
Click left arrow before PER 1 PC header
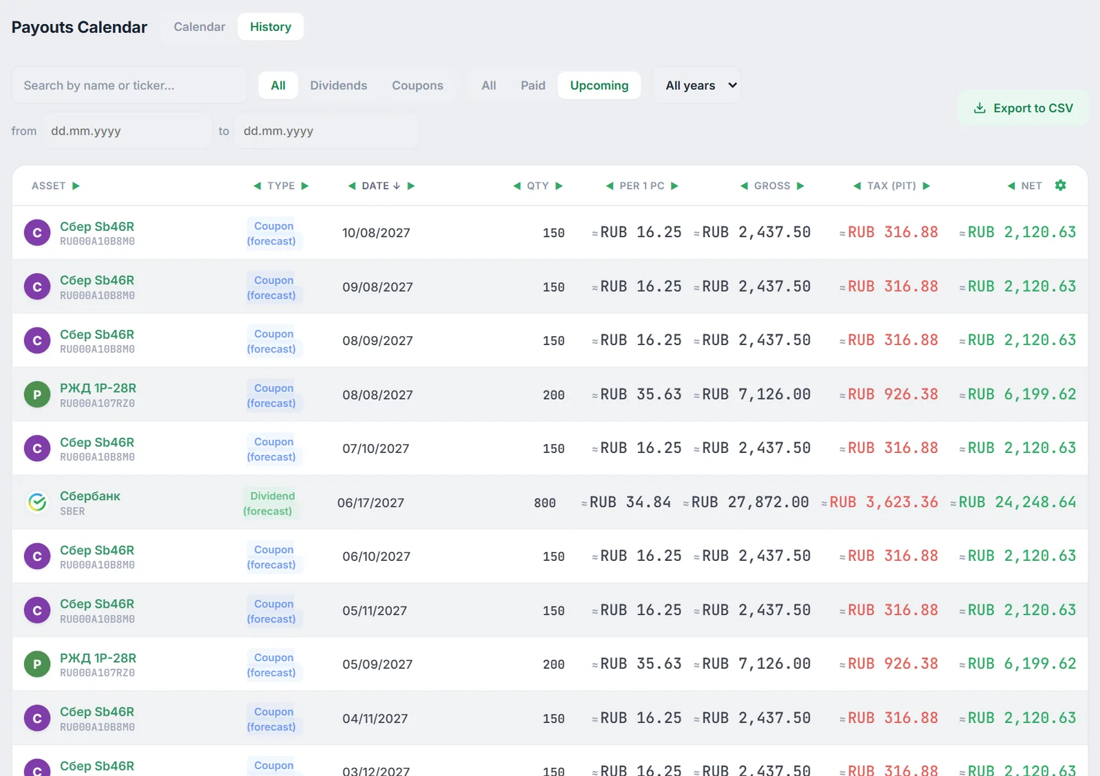point(609,186)
